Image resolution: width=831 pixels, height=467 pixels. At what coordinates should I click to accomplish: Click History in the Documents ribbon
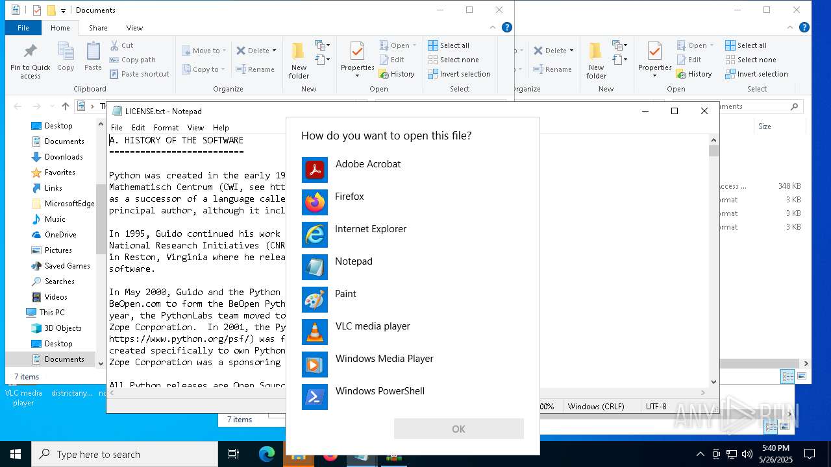pos(397,74)
